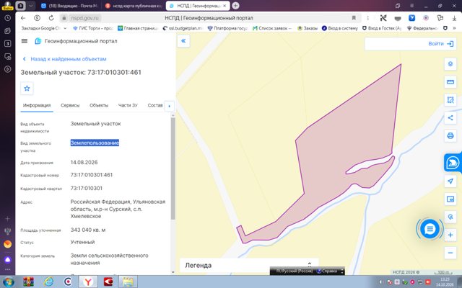Click the area value 343 040 кв. м
The height and width of the screenshot is (288, 462).
[x=88, y=230]
